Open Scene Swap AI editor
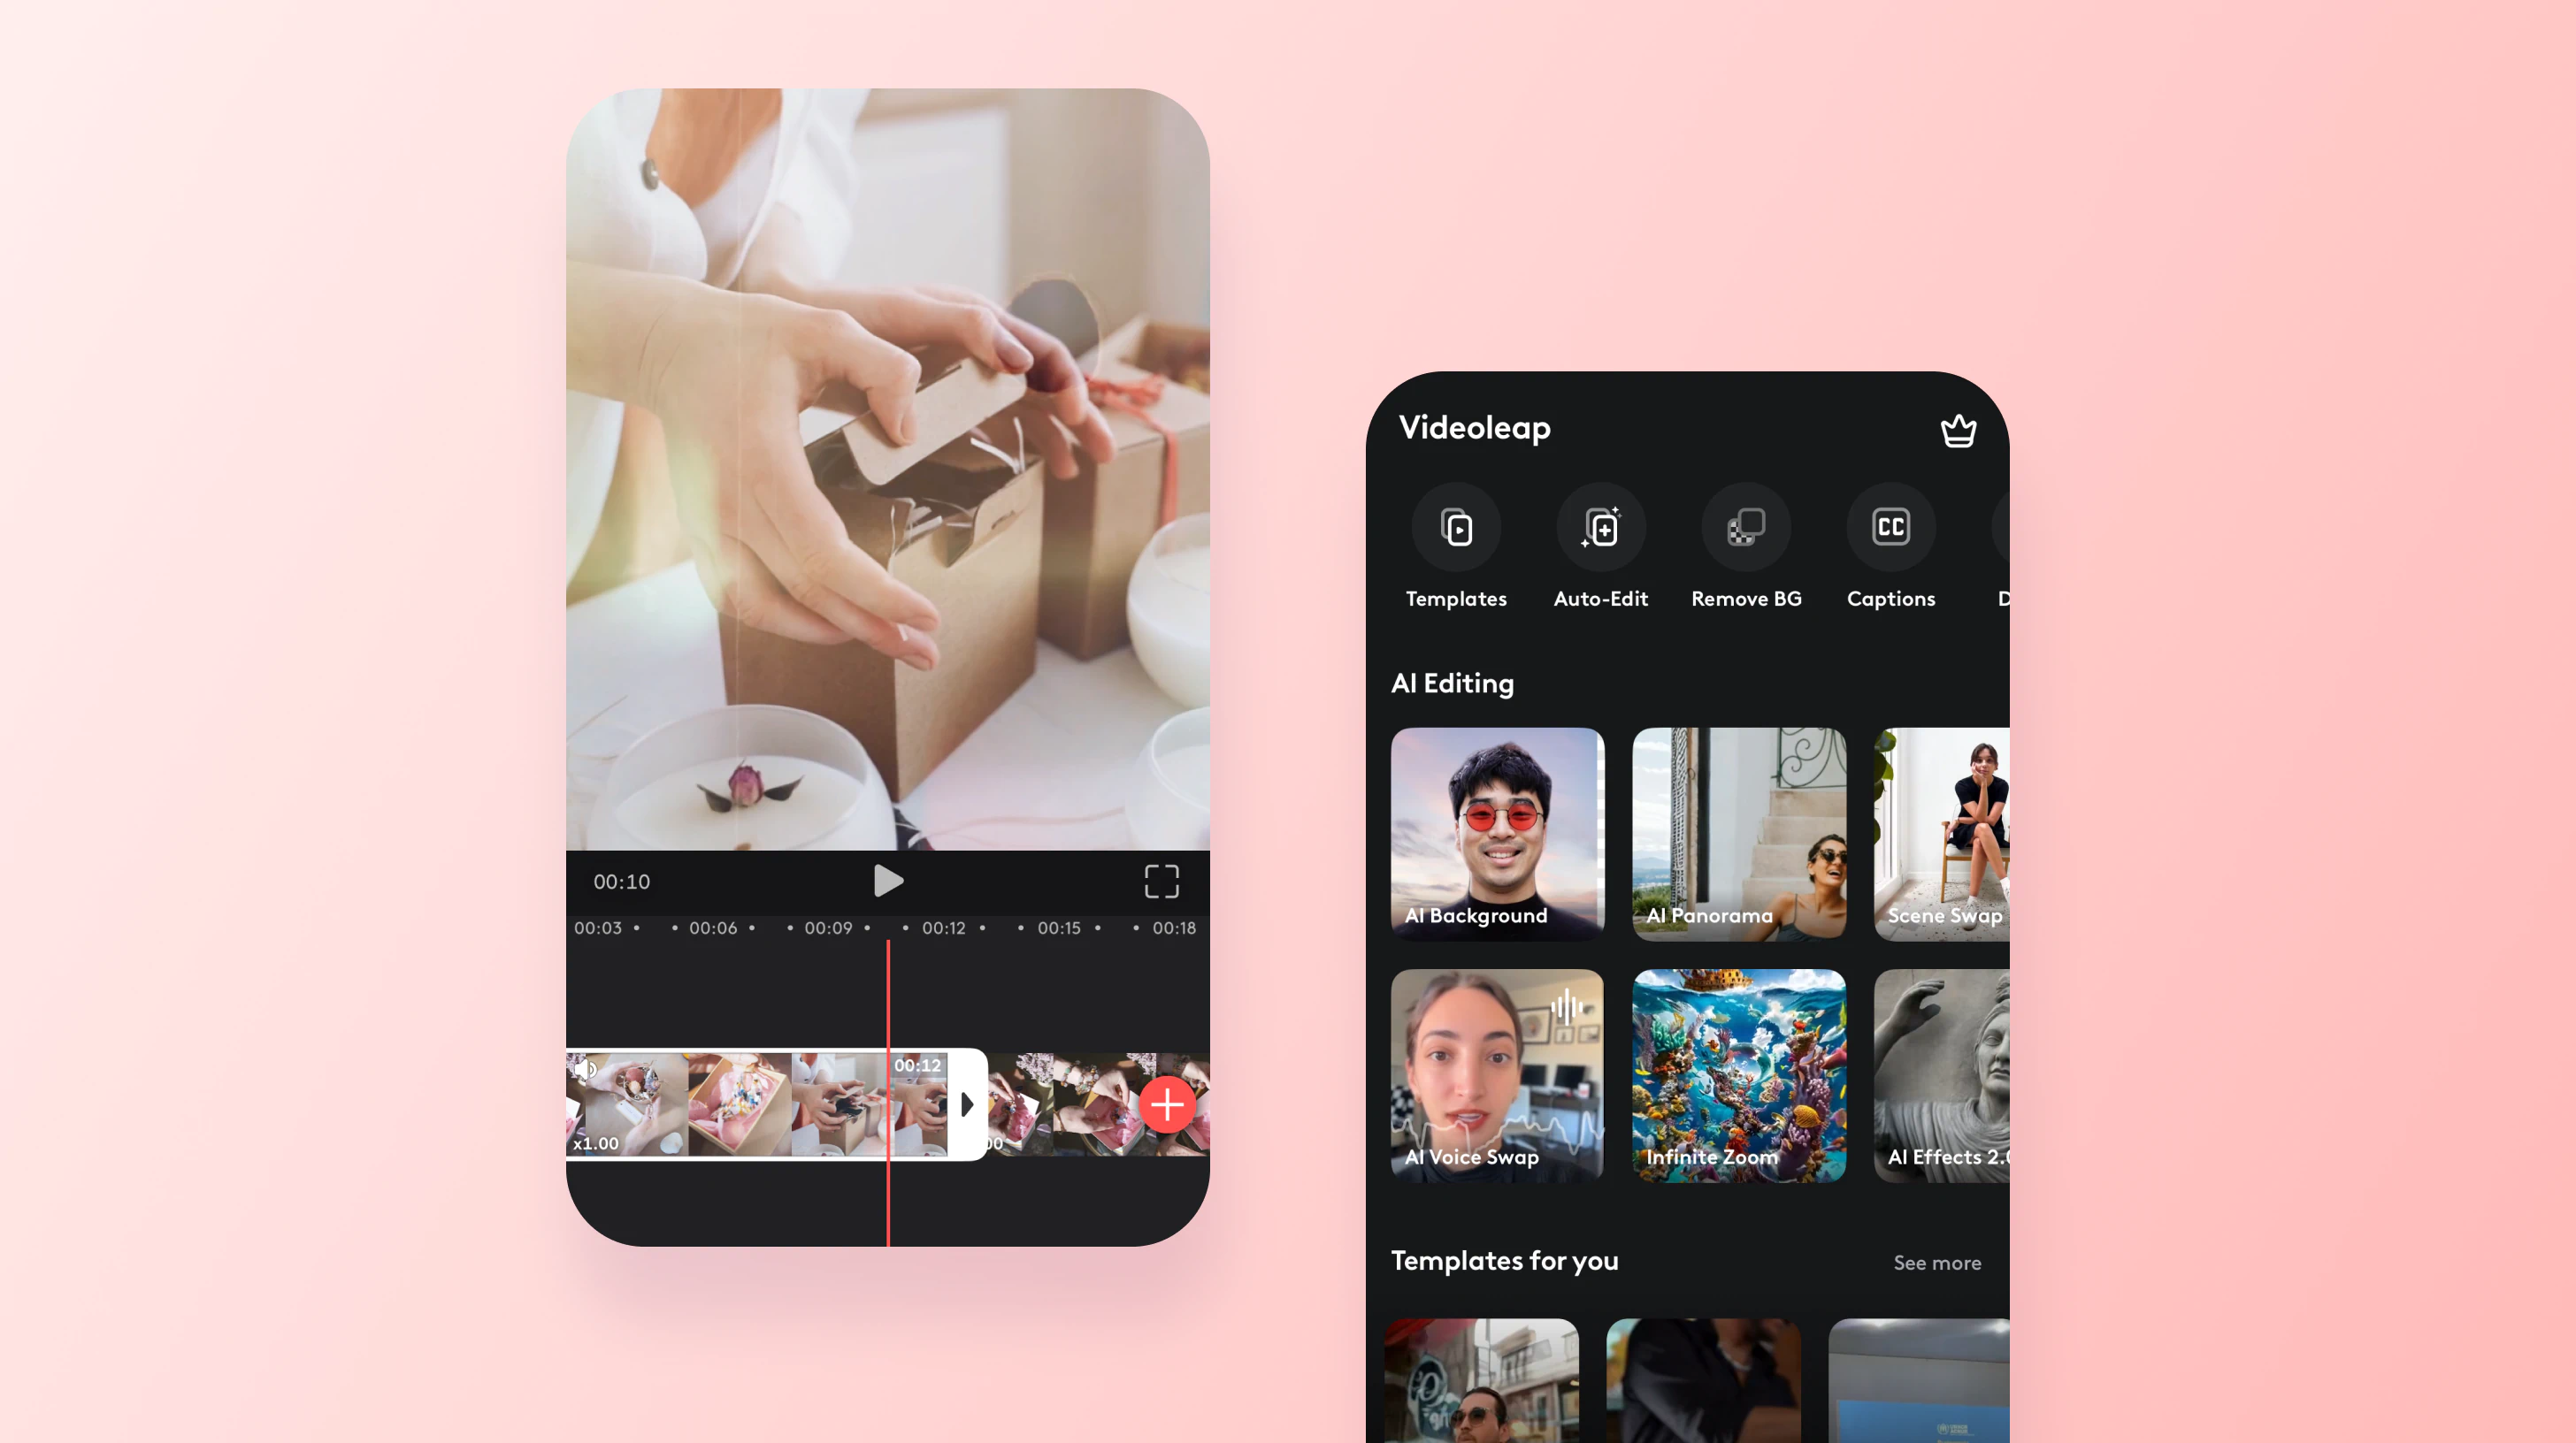 click(1941, 833)
